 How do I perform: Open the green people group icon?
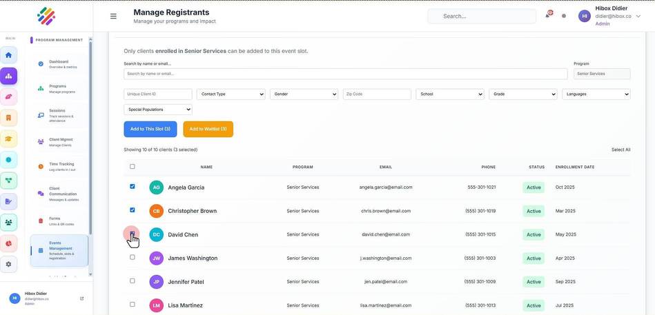tap(8, 223)
